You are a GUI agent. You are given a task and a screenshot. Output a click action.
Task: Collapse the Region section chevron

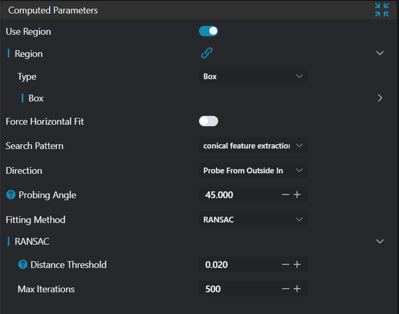[380, 53]
